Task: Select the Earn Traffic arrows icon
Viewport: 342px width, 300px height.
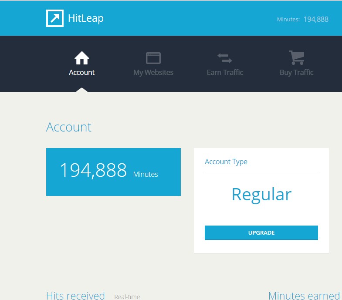Action: [225, 58]
